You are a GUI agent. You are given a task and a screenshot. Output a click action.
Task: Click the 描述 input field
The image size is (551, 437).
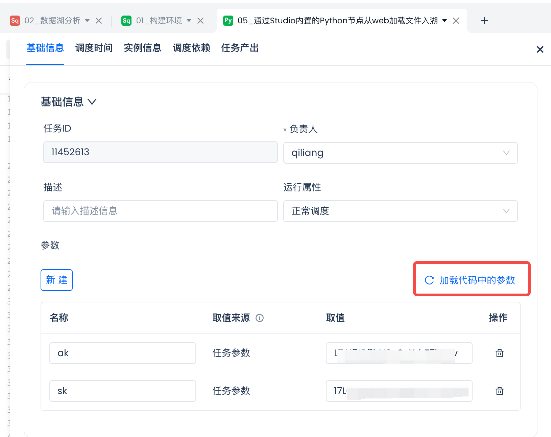160,211
